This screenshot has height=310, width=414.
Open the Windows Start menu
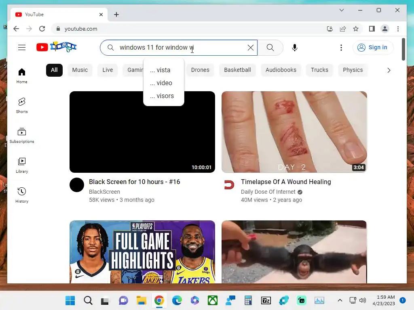[x=70, y=300]
